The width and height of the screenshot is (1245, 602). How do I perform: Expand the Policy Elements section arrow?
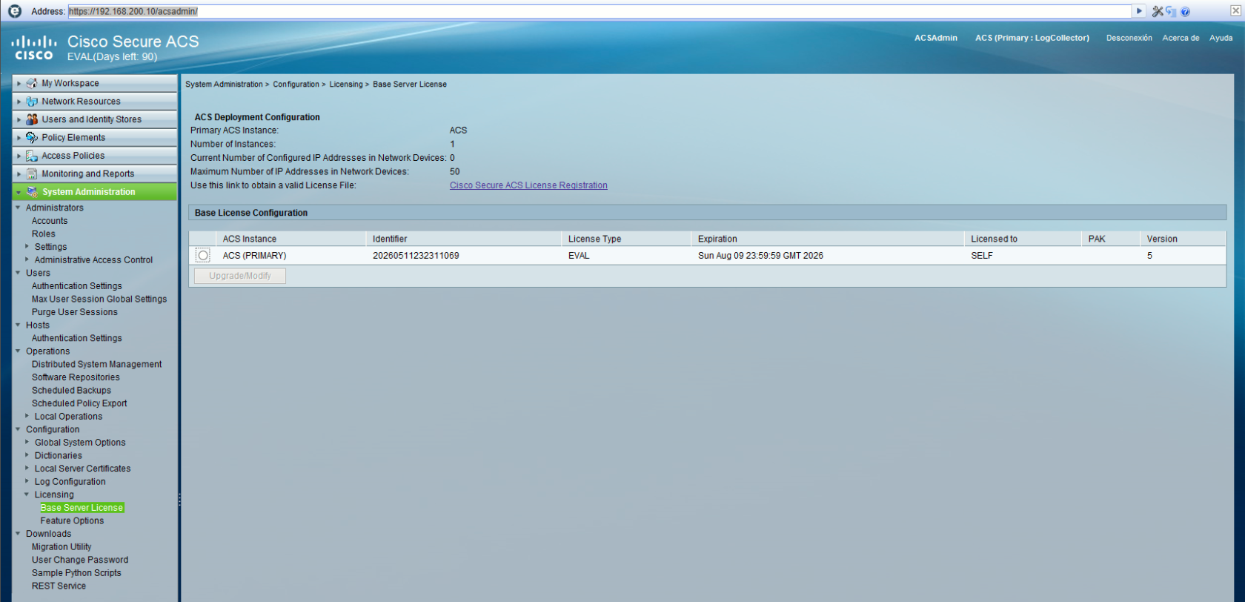pyautogui.click(x=19, y=138)
